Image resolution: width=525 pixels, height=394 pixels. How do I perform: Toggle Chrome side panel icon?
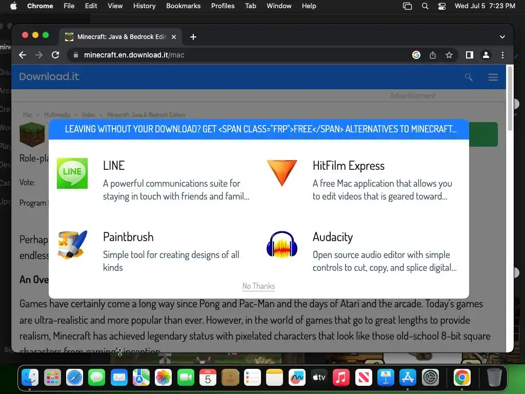pos(470,55)
